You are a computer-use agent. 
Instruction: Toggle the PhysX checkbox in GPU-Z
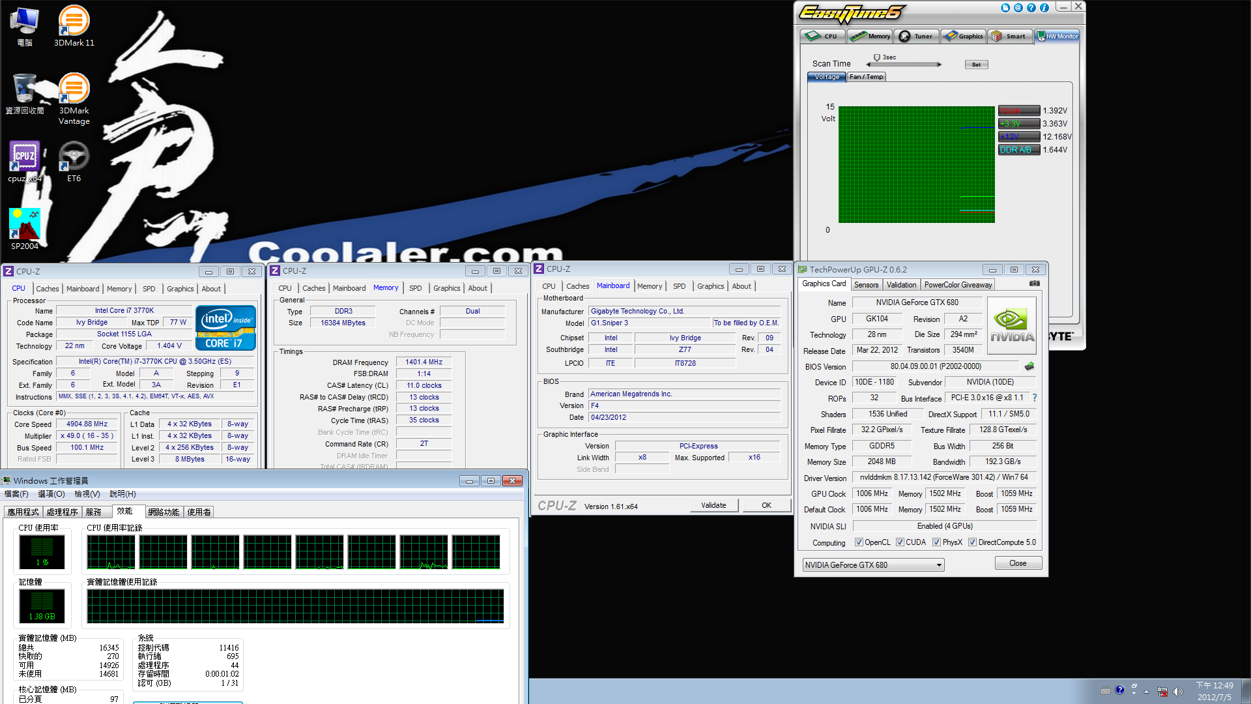[936, 542]
